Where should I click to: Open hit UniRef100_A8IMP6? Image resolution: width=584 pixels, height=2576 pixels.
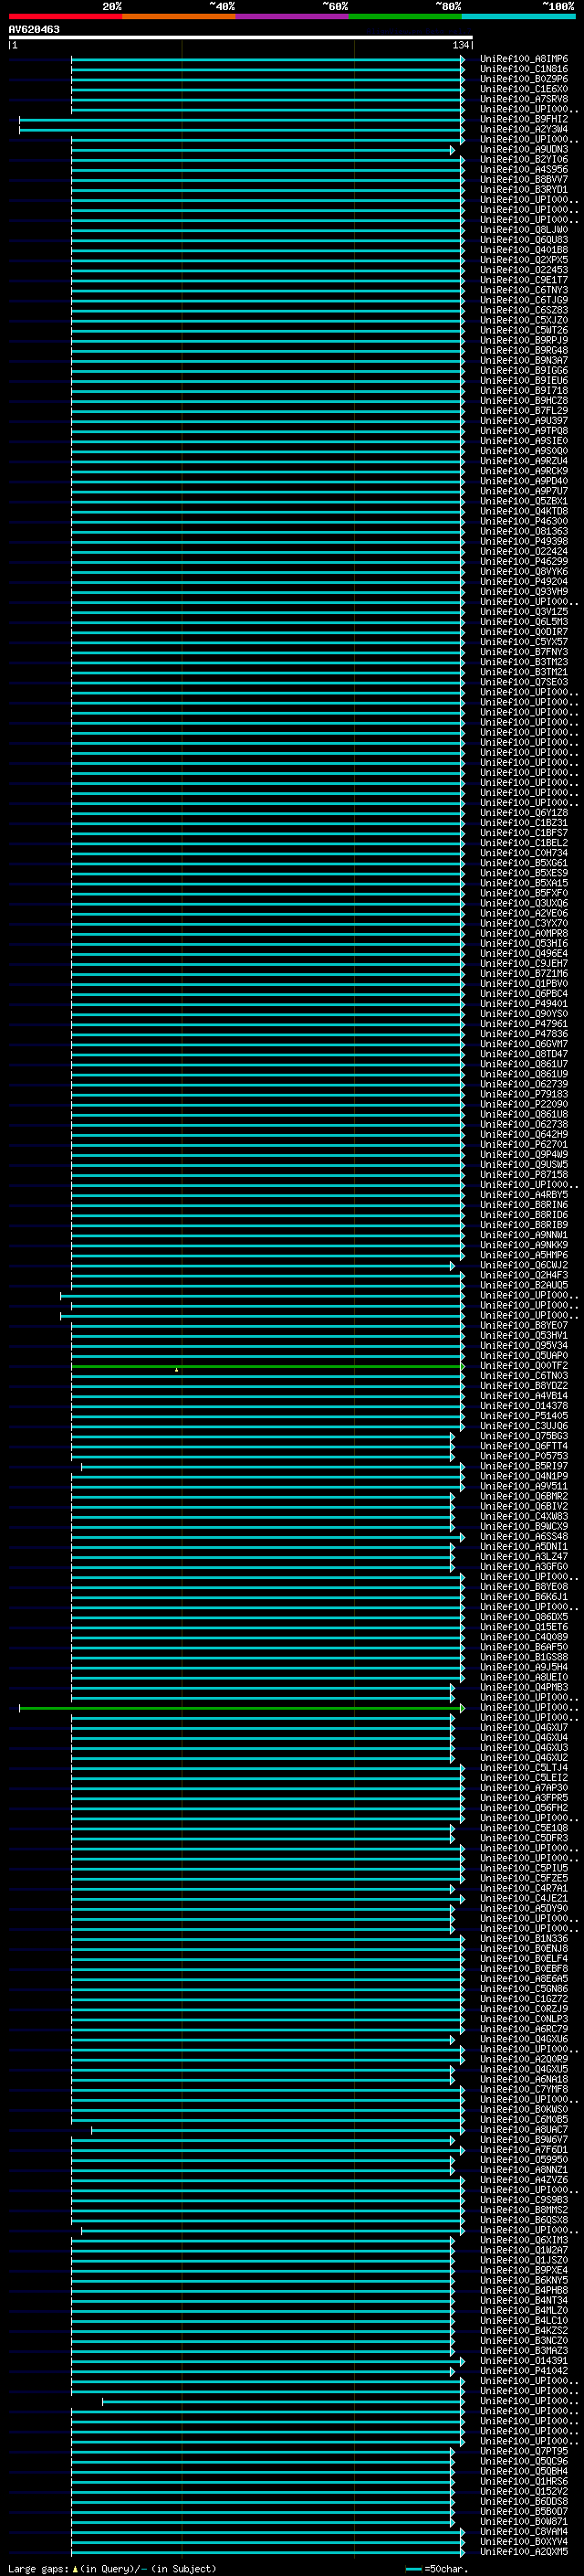click(x=524, y=59)
